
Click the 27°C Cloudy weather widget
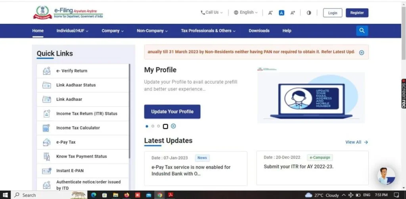click(x=322, y=195)
